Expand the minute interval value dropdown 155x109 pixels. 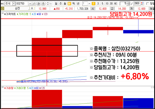[89, 4]
